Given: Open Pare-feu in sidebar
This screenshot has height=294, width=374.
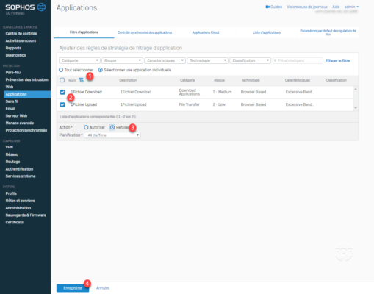Looking at the screenshot, I should (x=13, y=73).
